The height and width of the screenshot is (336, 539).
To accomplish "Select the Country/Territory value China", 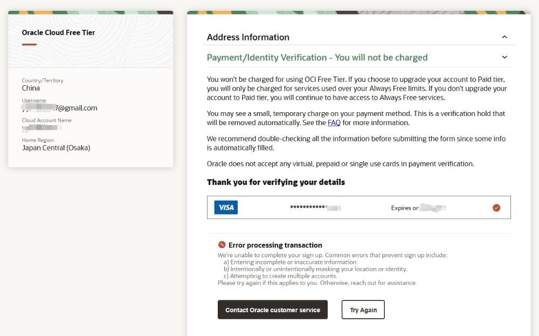I will pos(31,88).
